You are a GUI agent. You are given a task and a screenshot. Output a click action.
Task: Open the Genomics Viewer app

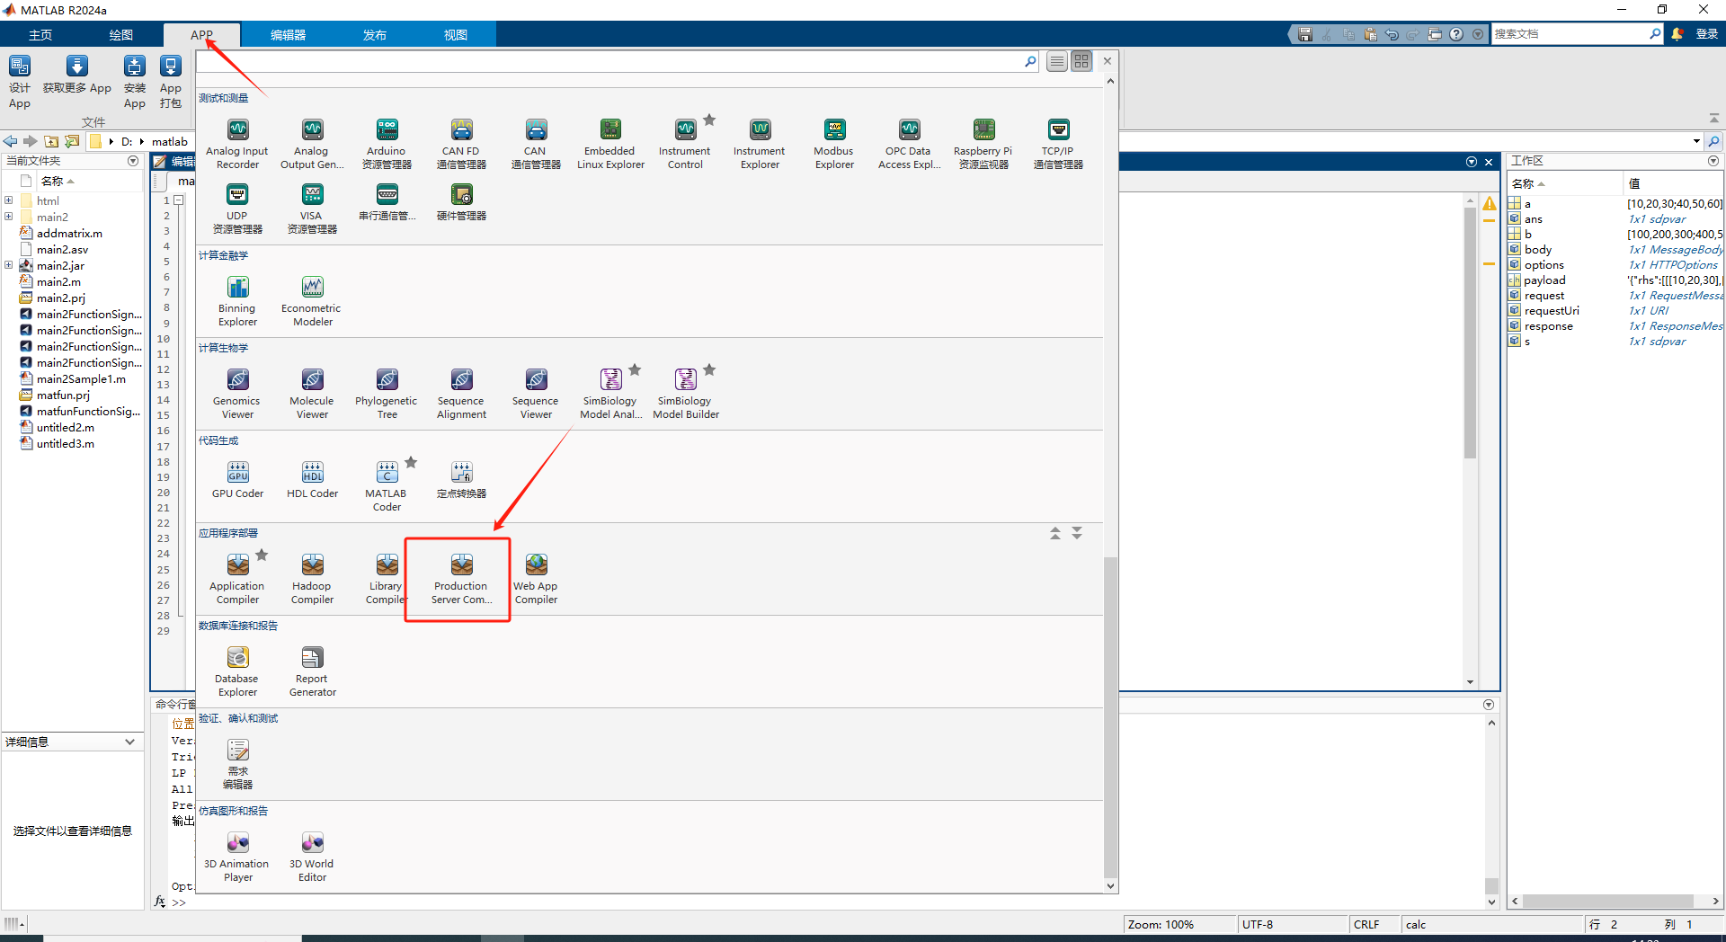(x=237, y=394)
